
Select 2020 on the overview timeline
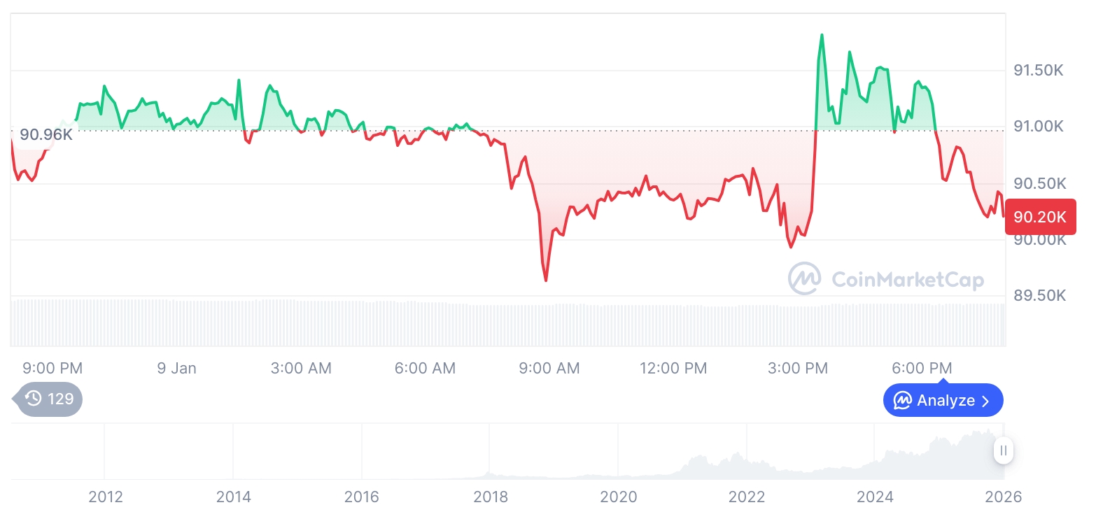coord(619,497)
